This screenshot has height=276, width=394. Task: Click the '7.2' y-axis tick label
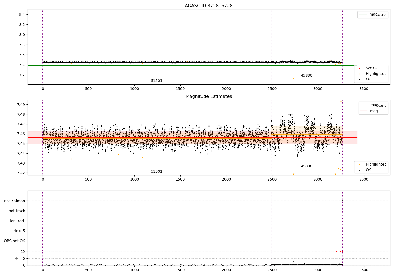(22, 75)
